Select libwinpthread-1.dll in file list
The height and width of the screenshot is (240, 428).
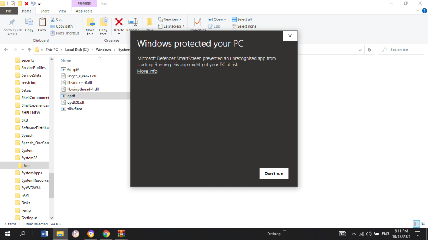tap(83, 89)
